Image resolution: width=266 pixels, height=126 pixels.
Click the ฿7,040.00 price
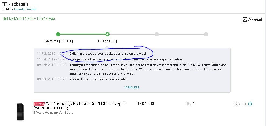point(145,103)
